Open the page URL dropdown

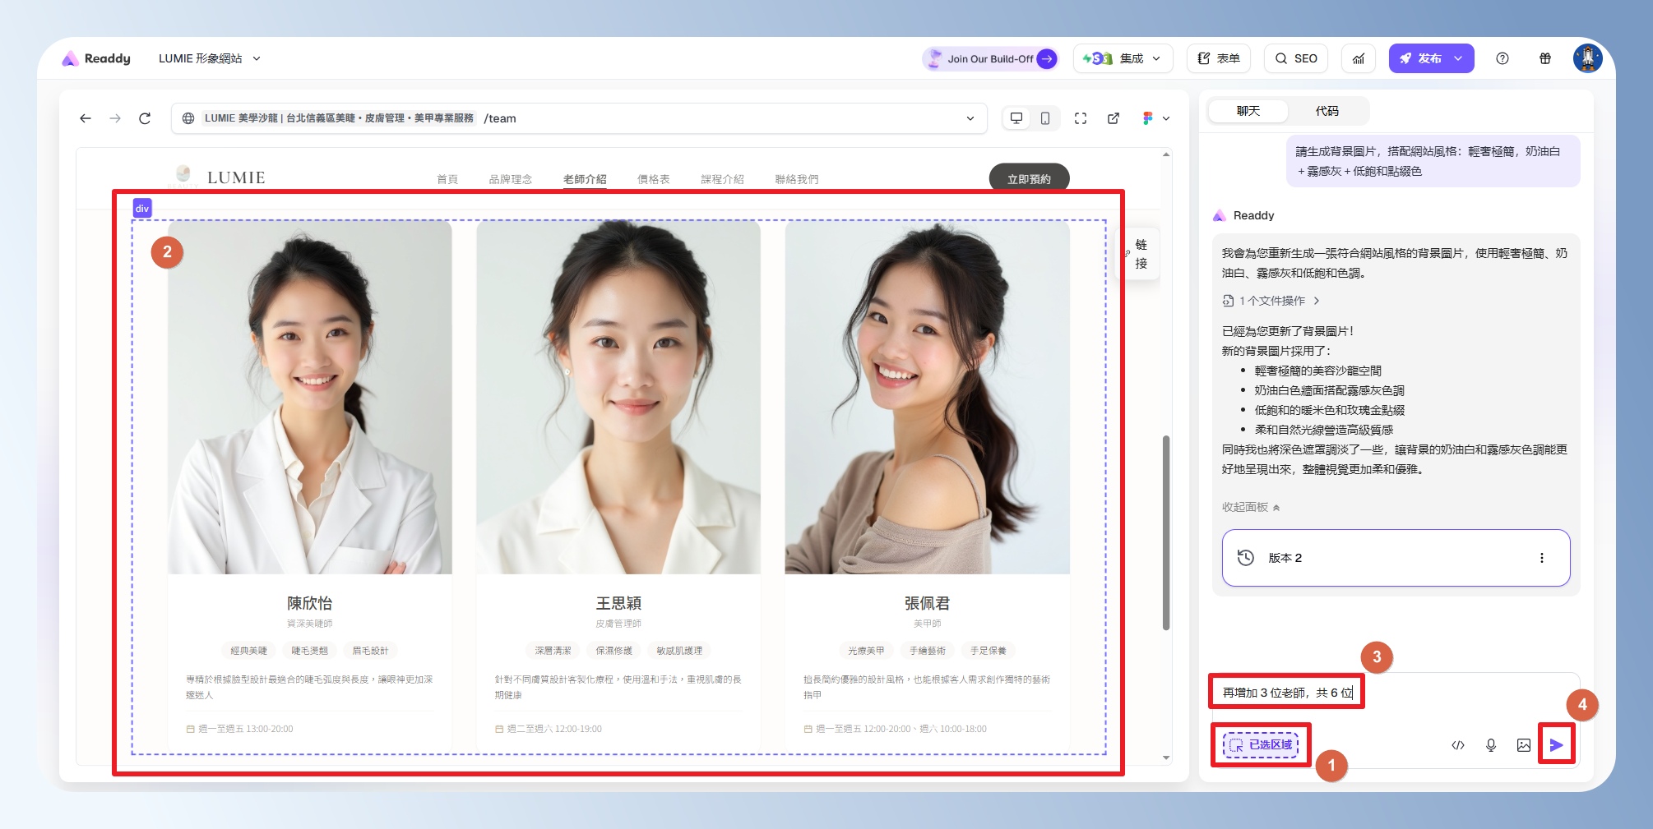(970, 118)
